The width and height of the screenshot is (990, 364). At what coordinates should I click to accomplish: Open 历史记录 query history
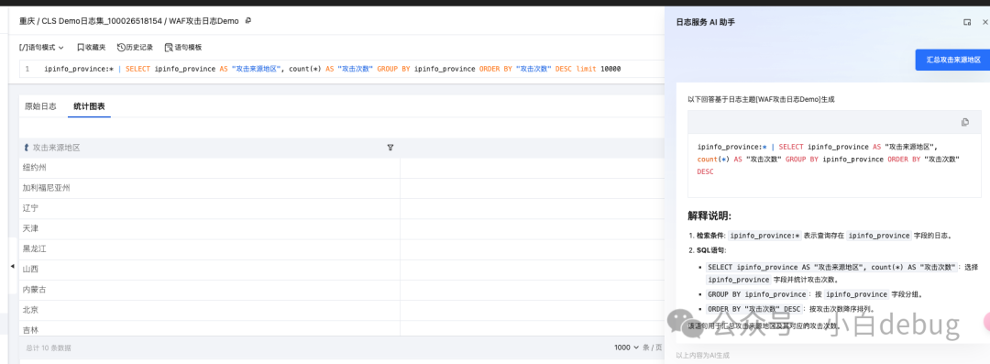pyautogui.click(x=135, y=48)
